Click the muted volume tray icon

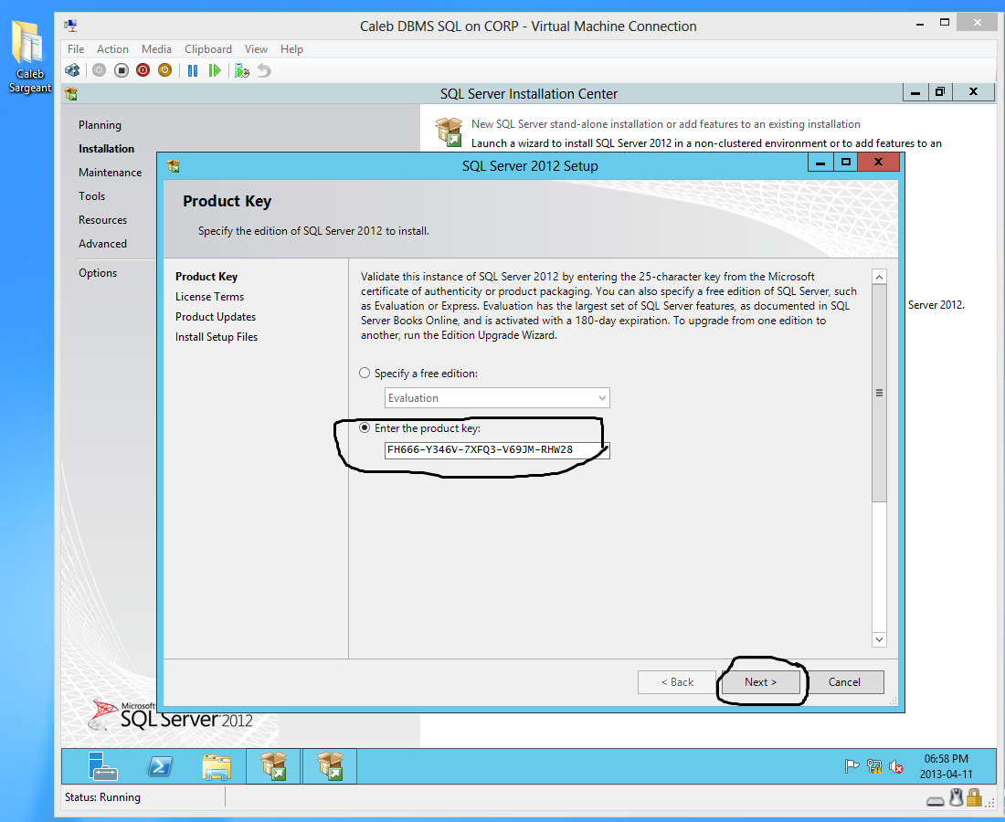(x=896, y=766)
